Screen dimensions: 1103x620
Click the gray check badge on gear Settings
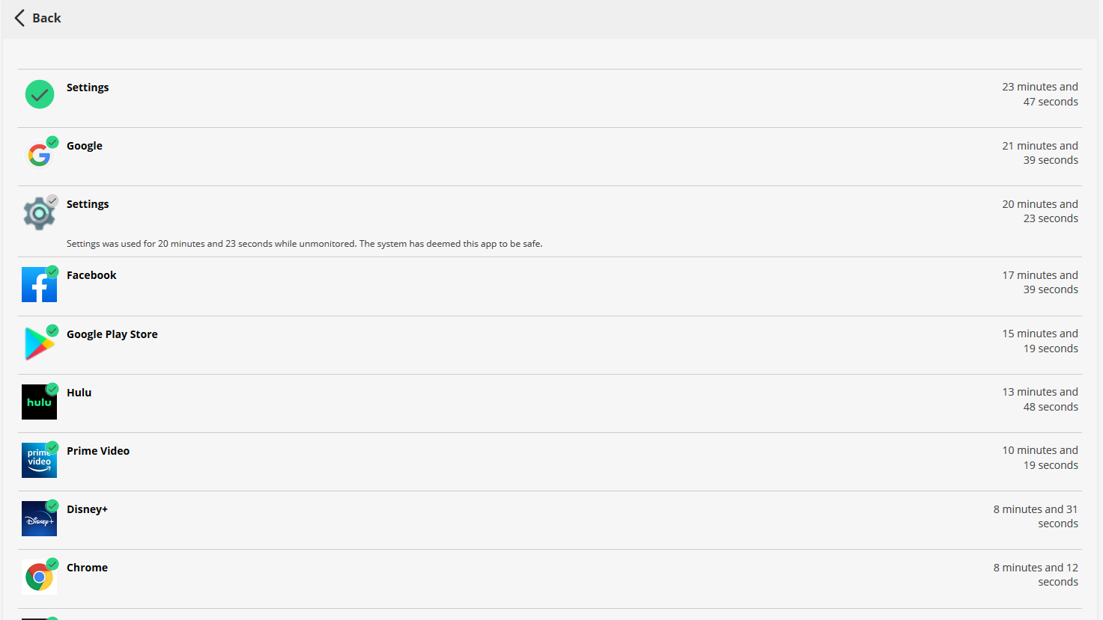[x=52, y=200]
